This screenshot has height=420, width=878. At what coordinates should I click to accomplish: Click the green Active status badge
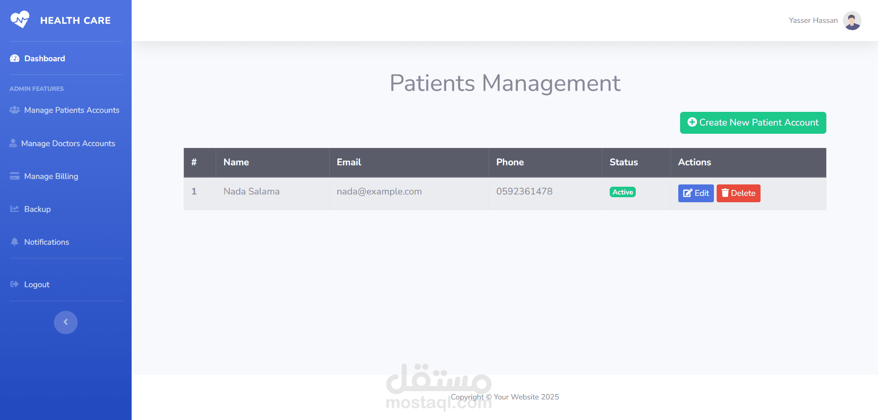[x=623, y=192]
